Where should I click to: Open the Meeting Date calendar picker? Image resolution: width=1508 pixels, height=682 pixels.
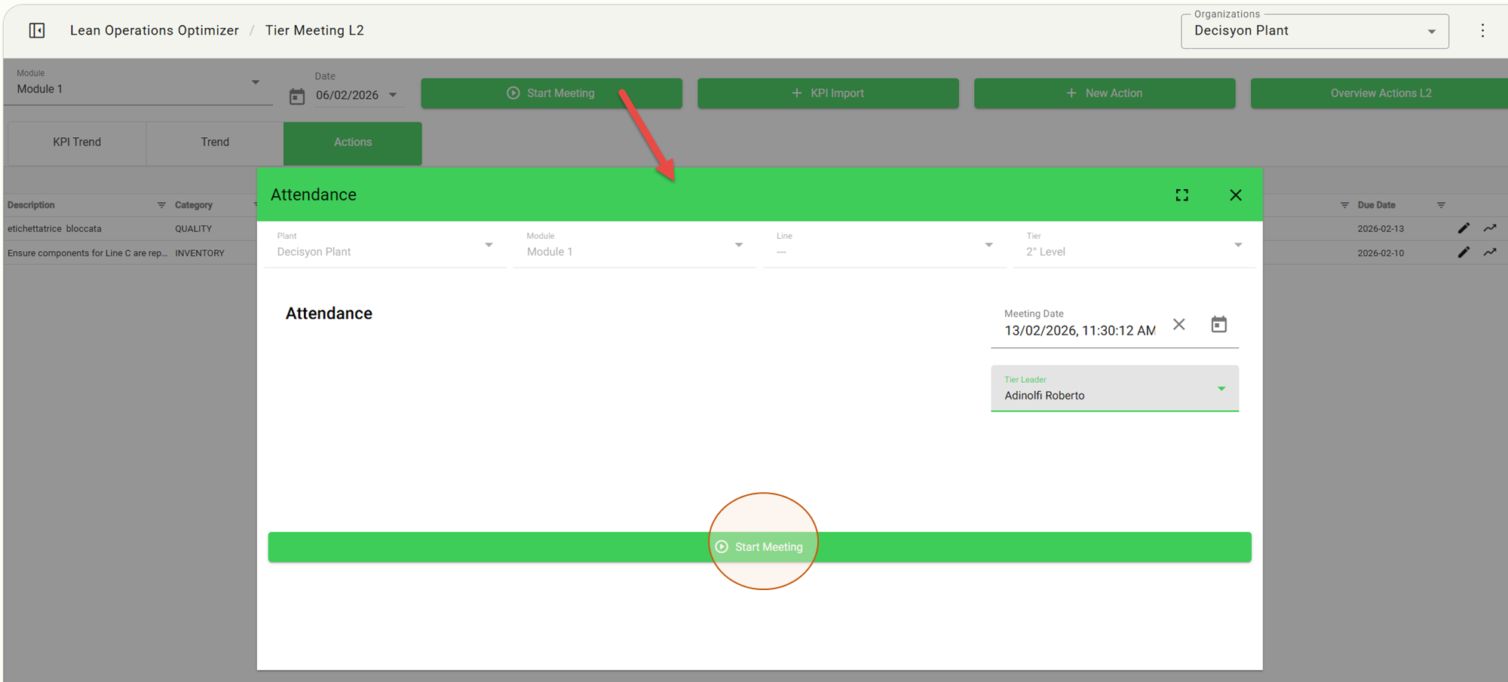(x=1218, y=324)
